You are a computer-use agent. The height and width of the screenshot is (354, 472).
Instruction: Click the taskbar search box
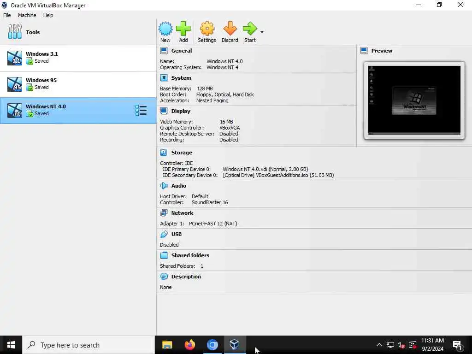pyautogui.click(x=89, y=345)
